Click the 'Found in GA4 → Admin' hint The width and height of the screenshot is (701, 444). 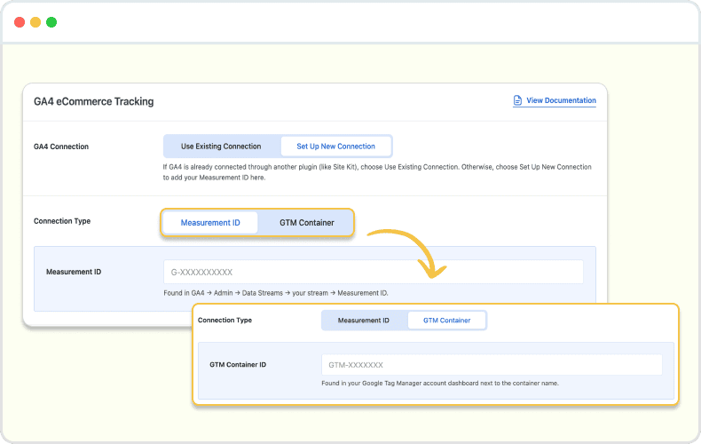pyautogui.click(x=276, y=293)
